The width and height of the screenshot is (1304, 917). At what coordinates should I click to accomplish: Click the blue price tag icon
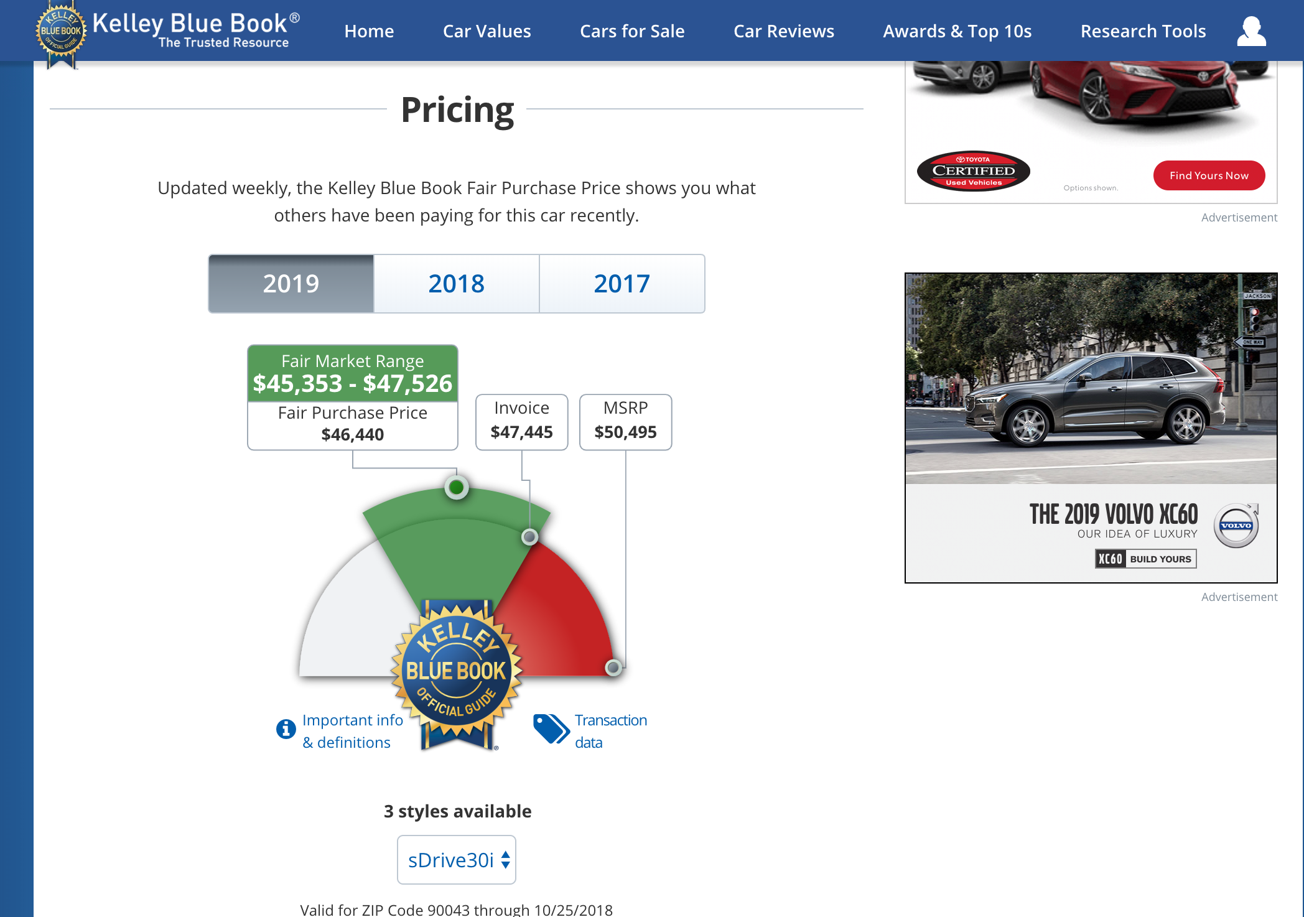551,728
